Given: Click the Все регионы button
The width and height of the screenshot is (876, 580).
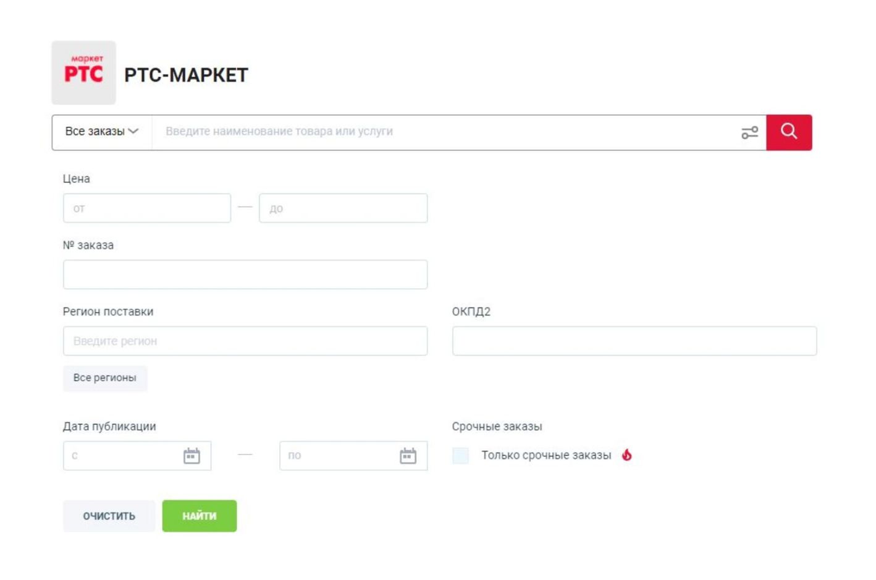Looking at the screenshot, I should [x=104, y=378].
